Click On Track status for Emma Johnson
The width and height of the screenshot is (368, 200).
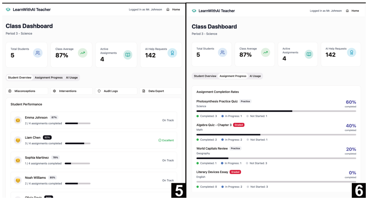(x=168, y=120)
